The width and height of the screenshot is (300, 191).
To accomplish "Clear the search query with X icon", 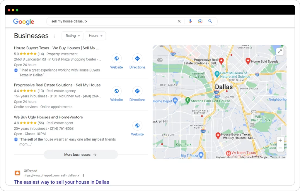I will (179, 21).
